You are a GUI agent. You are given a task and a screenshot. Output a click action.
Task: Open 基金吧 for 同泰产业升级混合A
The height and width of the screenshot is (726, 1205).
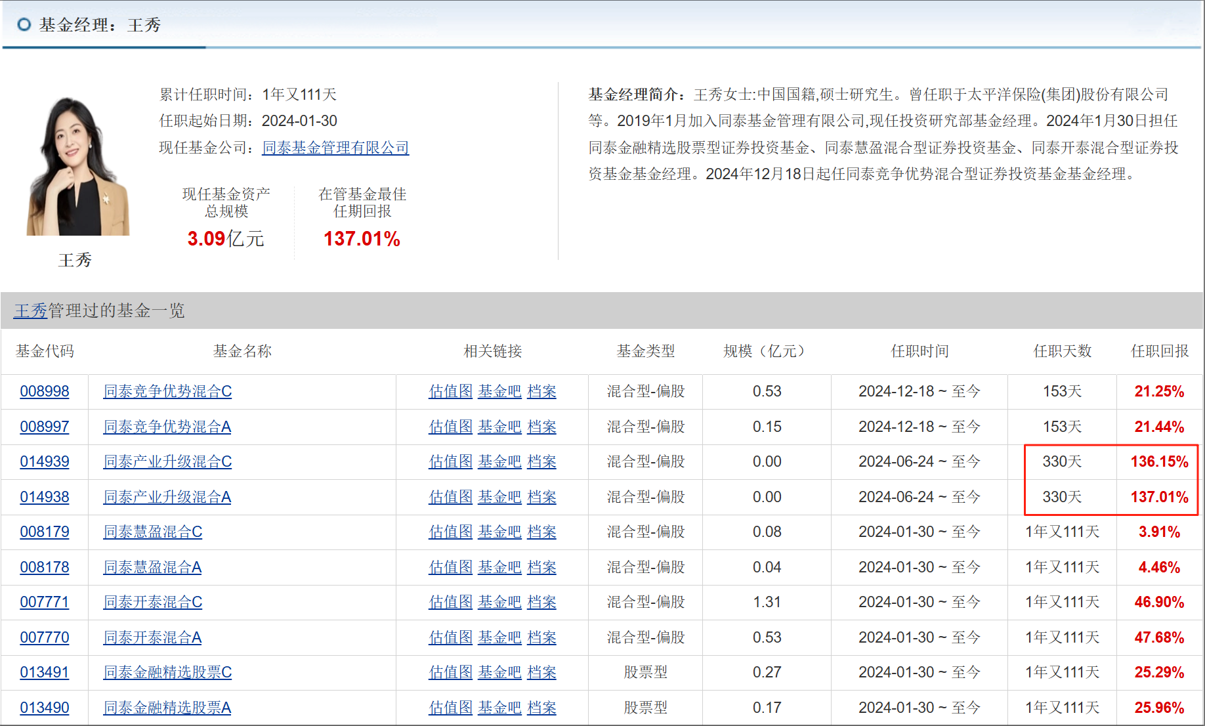499,497
